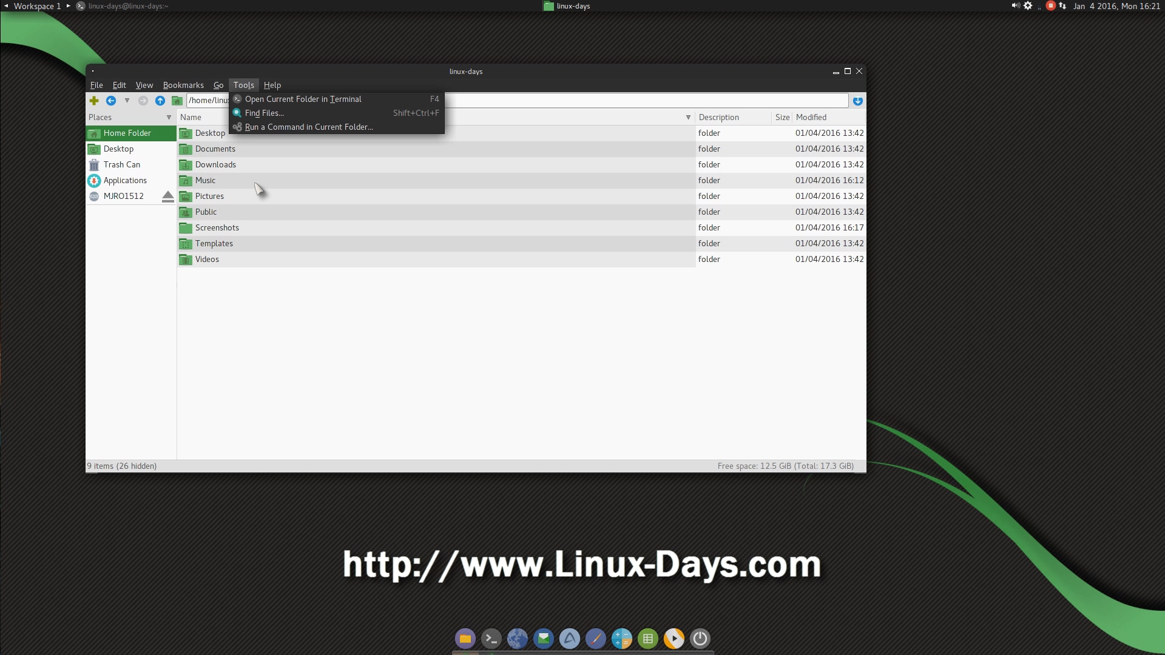Screen dimensions: 1165x655
Task: Click the network arrows tray icon
Action: 1062,5
